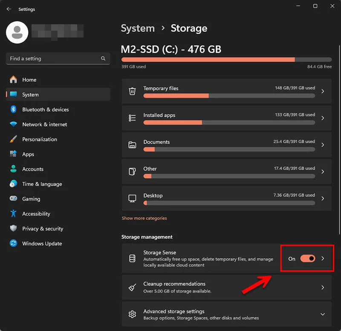Click '25.4 GB/391 GB used' text
The width and height of the screenshot is (341, 331).
[x=294, y=141]
